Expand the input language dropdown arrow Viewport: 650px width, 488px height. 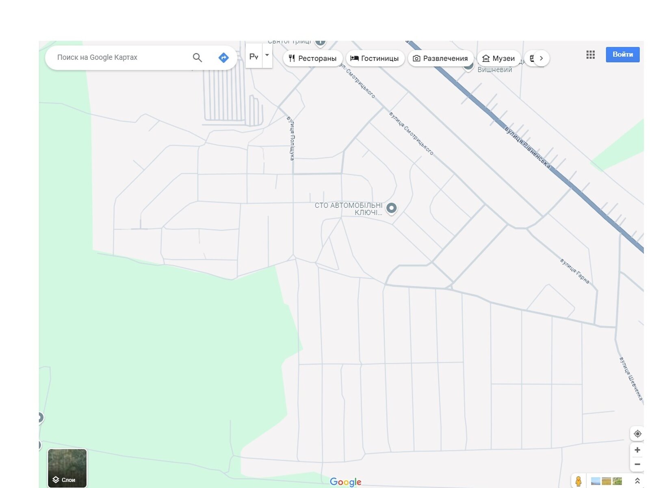click(267, 55)
